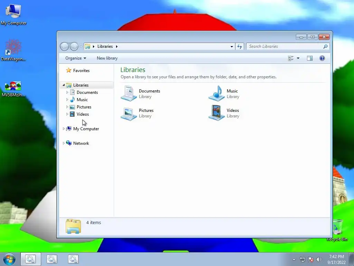The height and width of the screenshot is (266, 354).
Task: Select Music in the navigation tree
Action: [82, 99]
